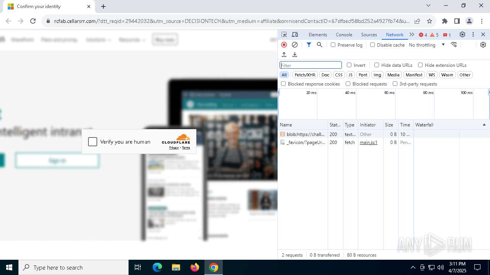Open network panel settings gear
The width and height of the screenshot is (490, 275).
point(483,45)
